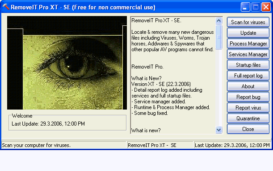Image resolution: width=273 pixels, height=171 pixels.
Task: Click 'Scan your computer for viruses.' status text
Action: click(36, 145)
